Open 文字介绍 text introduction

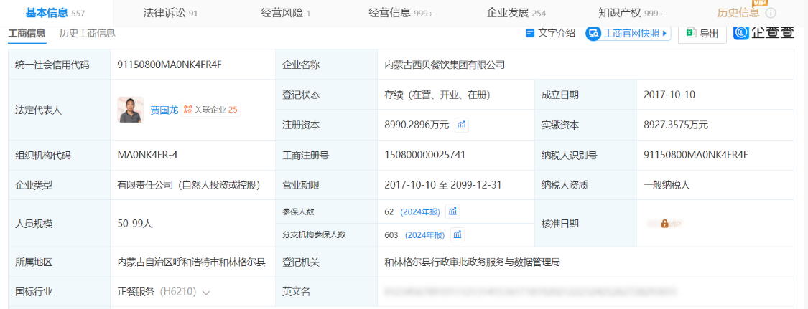[550, 34]
